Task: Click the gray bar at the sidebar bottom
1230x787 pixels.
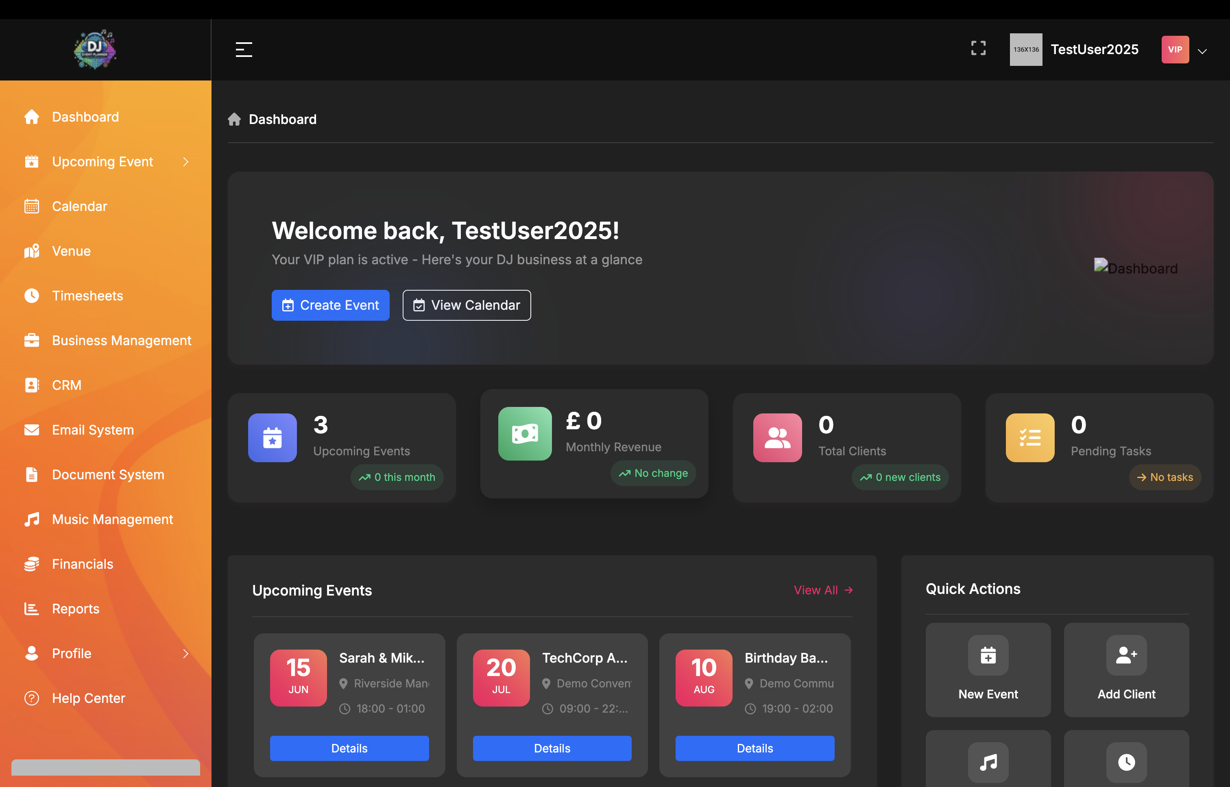Action: (106, 767)
